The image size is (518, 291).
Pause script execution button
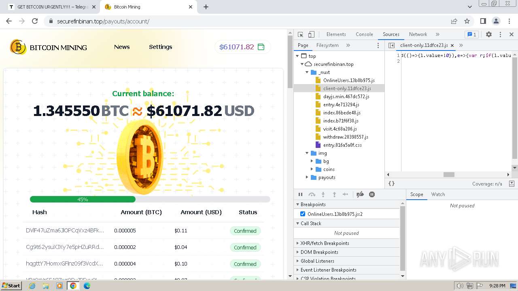pos(300,194)
